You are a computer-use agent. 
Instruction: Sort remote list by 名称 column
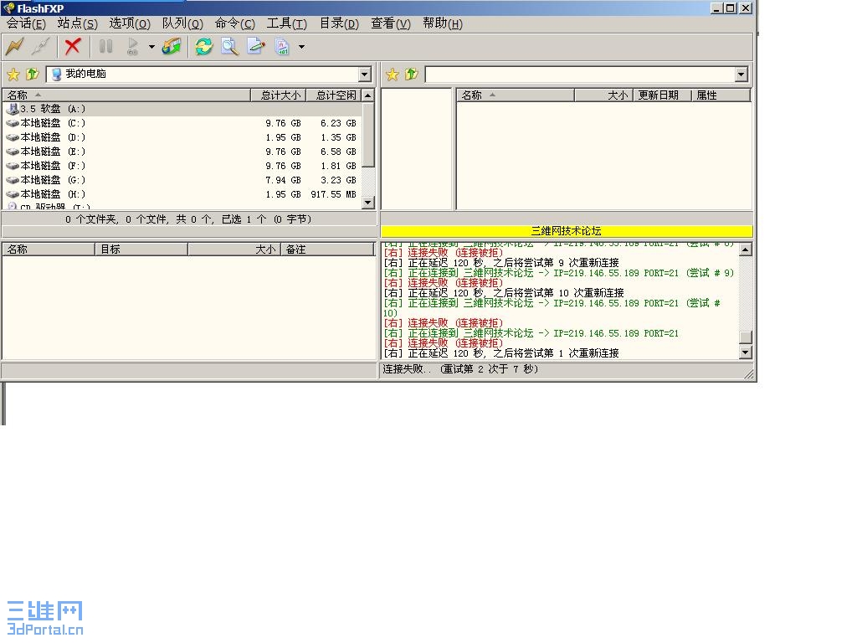click(516, 95)
